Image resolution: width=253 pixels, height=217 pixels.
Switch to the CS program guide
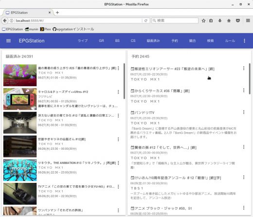point(133,41)
